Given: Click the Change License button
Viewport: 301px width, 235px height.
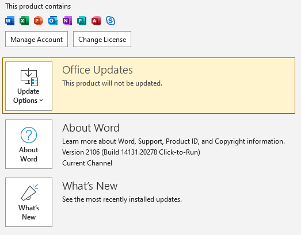Looking at the screenshot, I should point(102,39).
